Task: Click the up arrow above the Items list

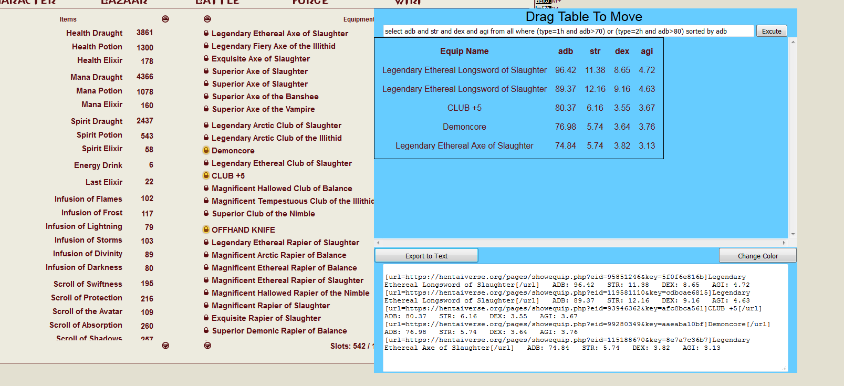Action: 165,19
